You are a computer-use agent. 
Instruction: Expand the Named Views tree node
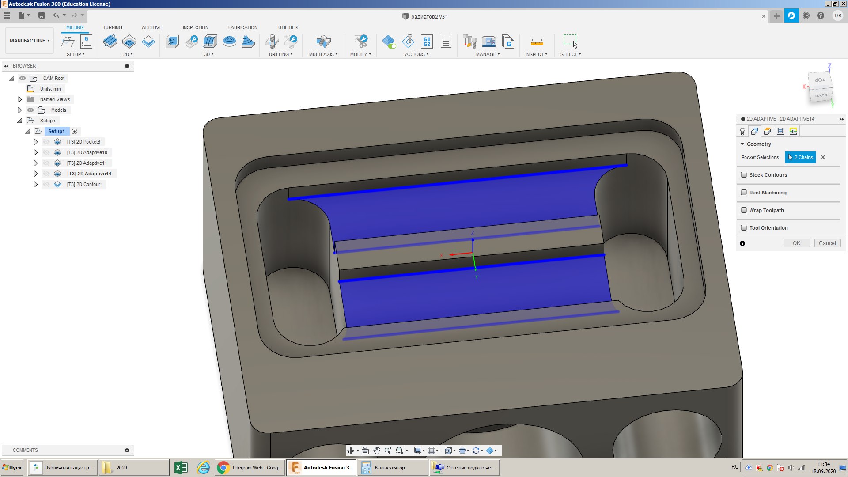coord(19,99)
